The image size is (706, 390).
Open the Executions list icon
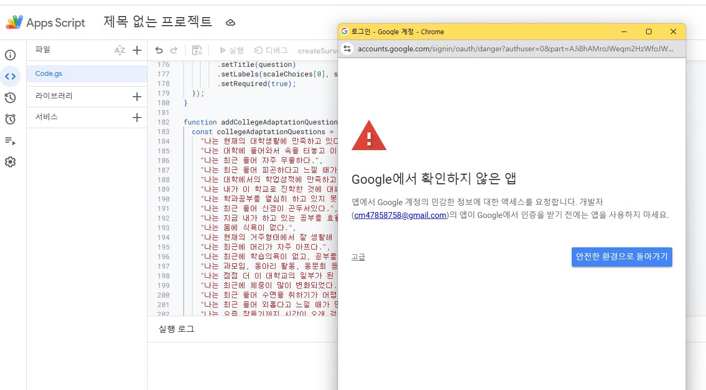(x=10, y=141)
